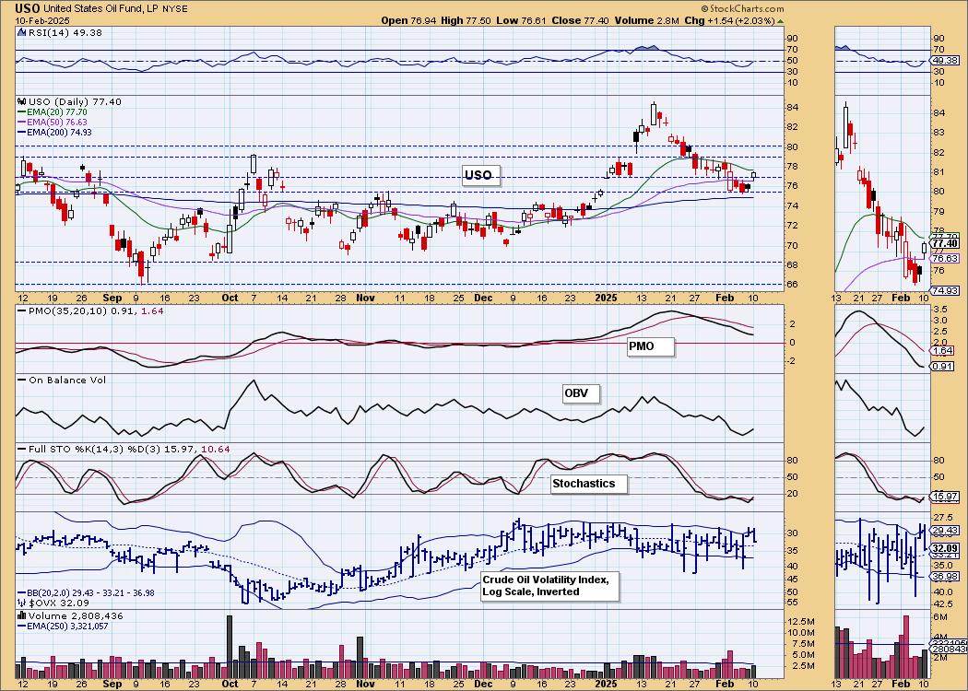Click the "Dec" label under the price panel
Screen dimensions: 968x691
point(483,298)
